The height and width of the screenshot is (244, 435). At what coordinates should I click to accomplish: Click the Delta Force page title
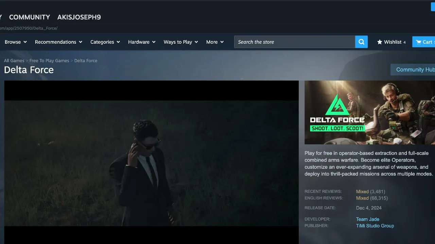(x=29, y=70)
